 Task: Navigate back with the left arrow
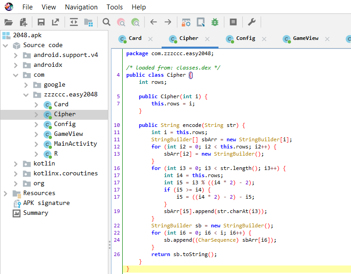[154, 22]
